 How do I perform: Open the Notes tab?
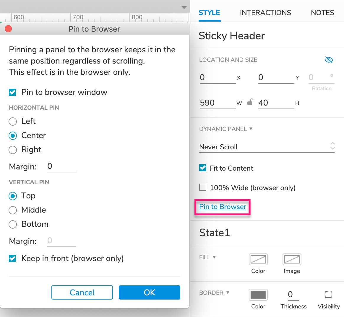click(x=322, y=13)
